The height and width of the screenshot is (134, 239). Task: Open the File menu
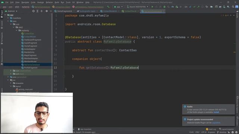click(x=7, y=3)
